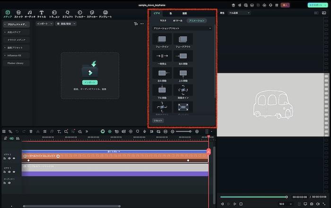Image resolution: width=331 pixels, height=208 pixels.
Task: Toggle visibility of ビデオ 2 track
Action: [14, 159]
